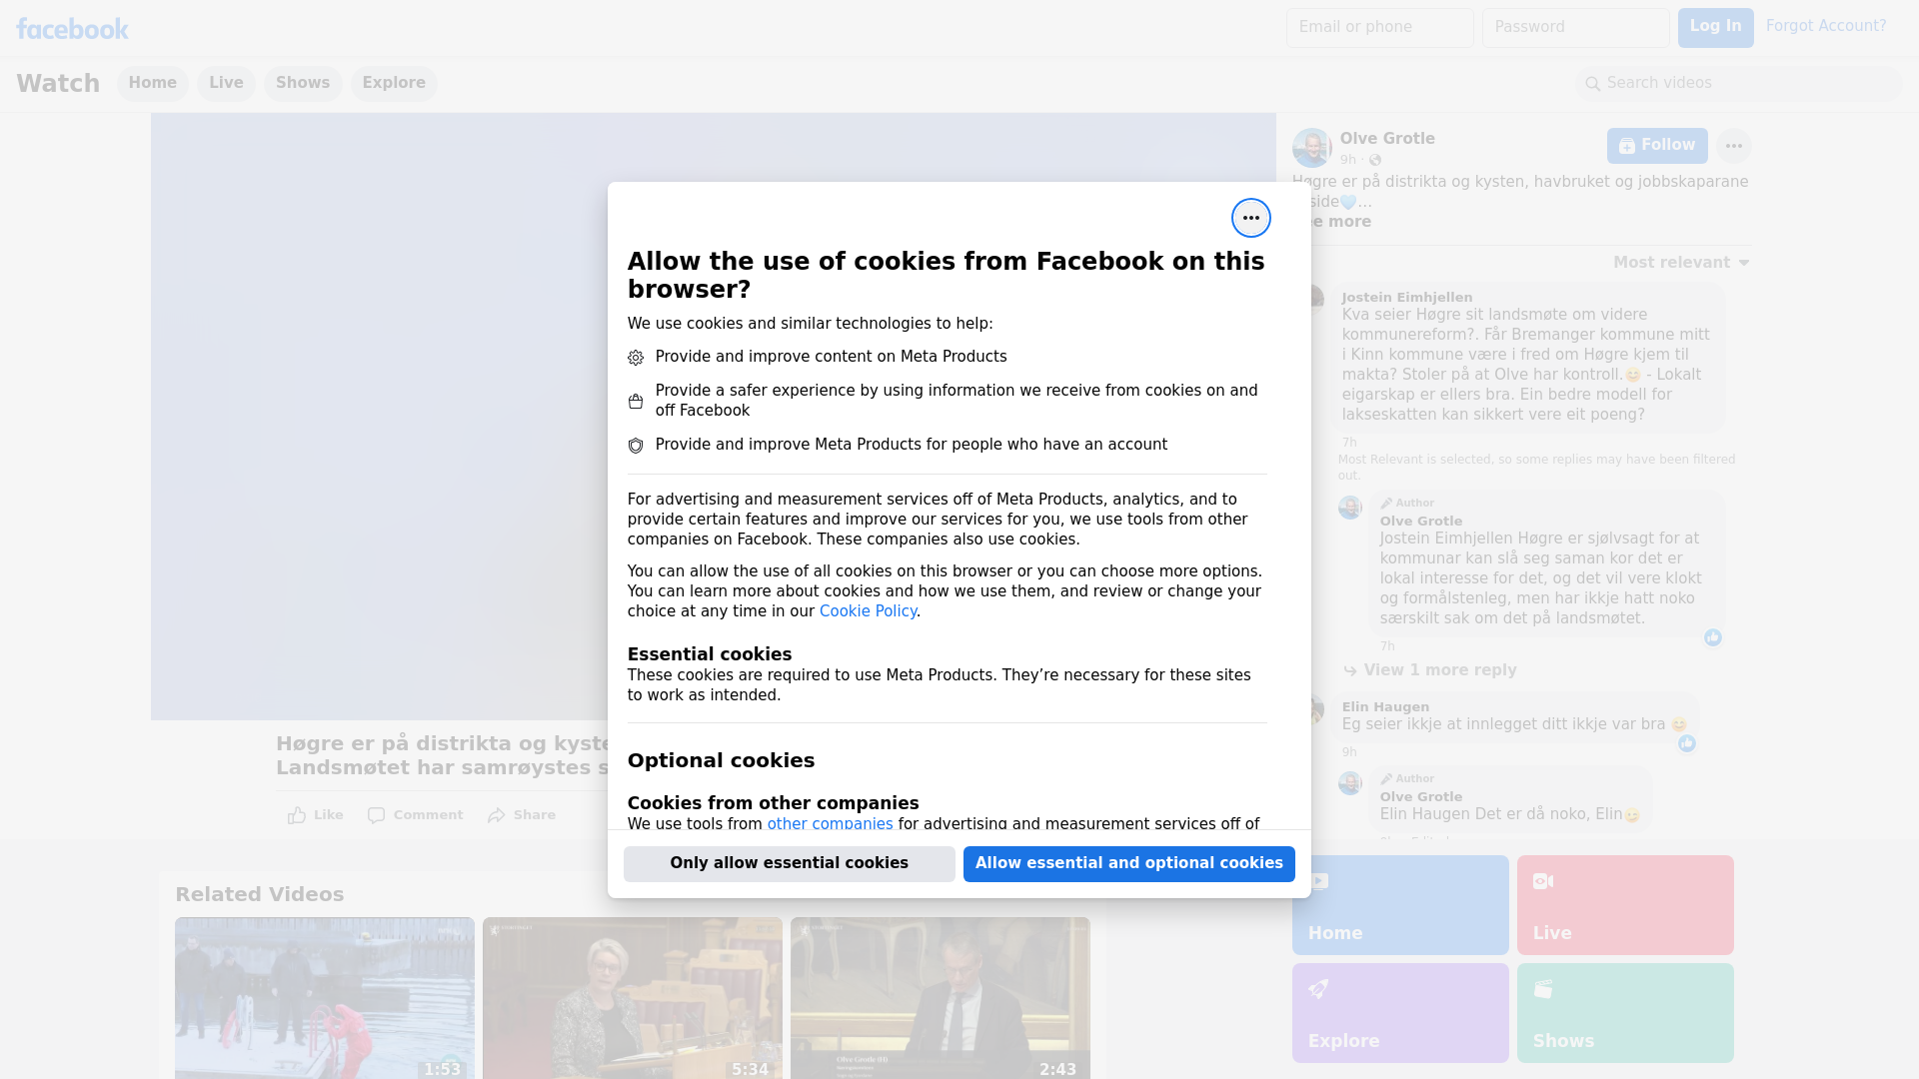
Task: Focus the Search videos box
Action: 1739,83
